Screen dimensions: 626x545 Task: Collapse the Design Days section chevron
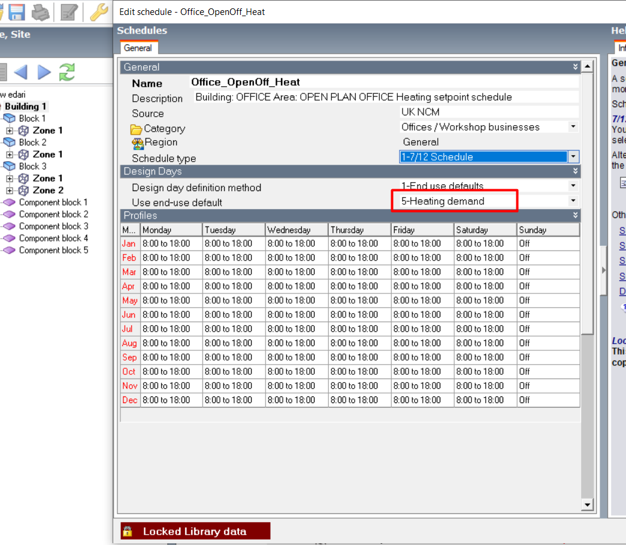tap(575, 171)
